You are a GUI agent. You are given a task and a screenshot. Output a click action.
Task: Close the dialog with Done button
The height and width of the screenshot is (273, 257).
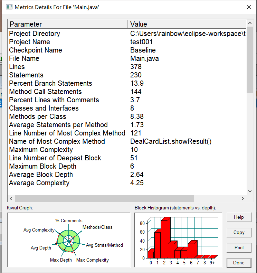pos(239,263)
